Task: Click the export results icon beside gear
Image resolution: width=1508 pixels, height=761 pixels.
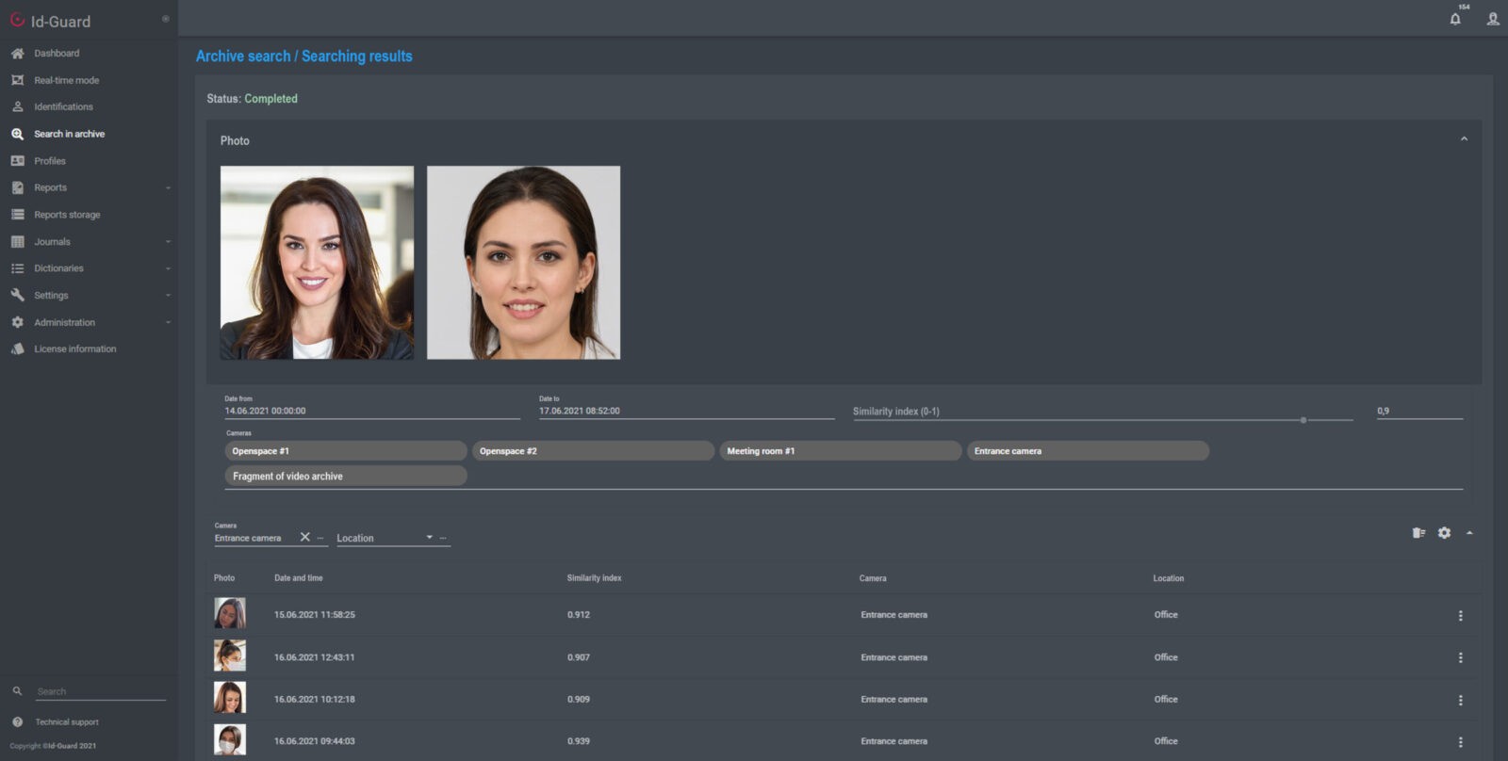Action: [x=1418, y=533]
